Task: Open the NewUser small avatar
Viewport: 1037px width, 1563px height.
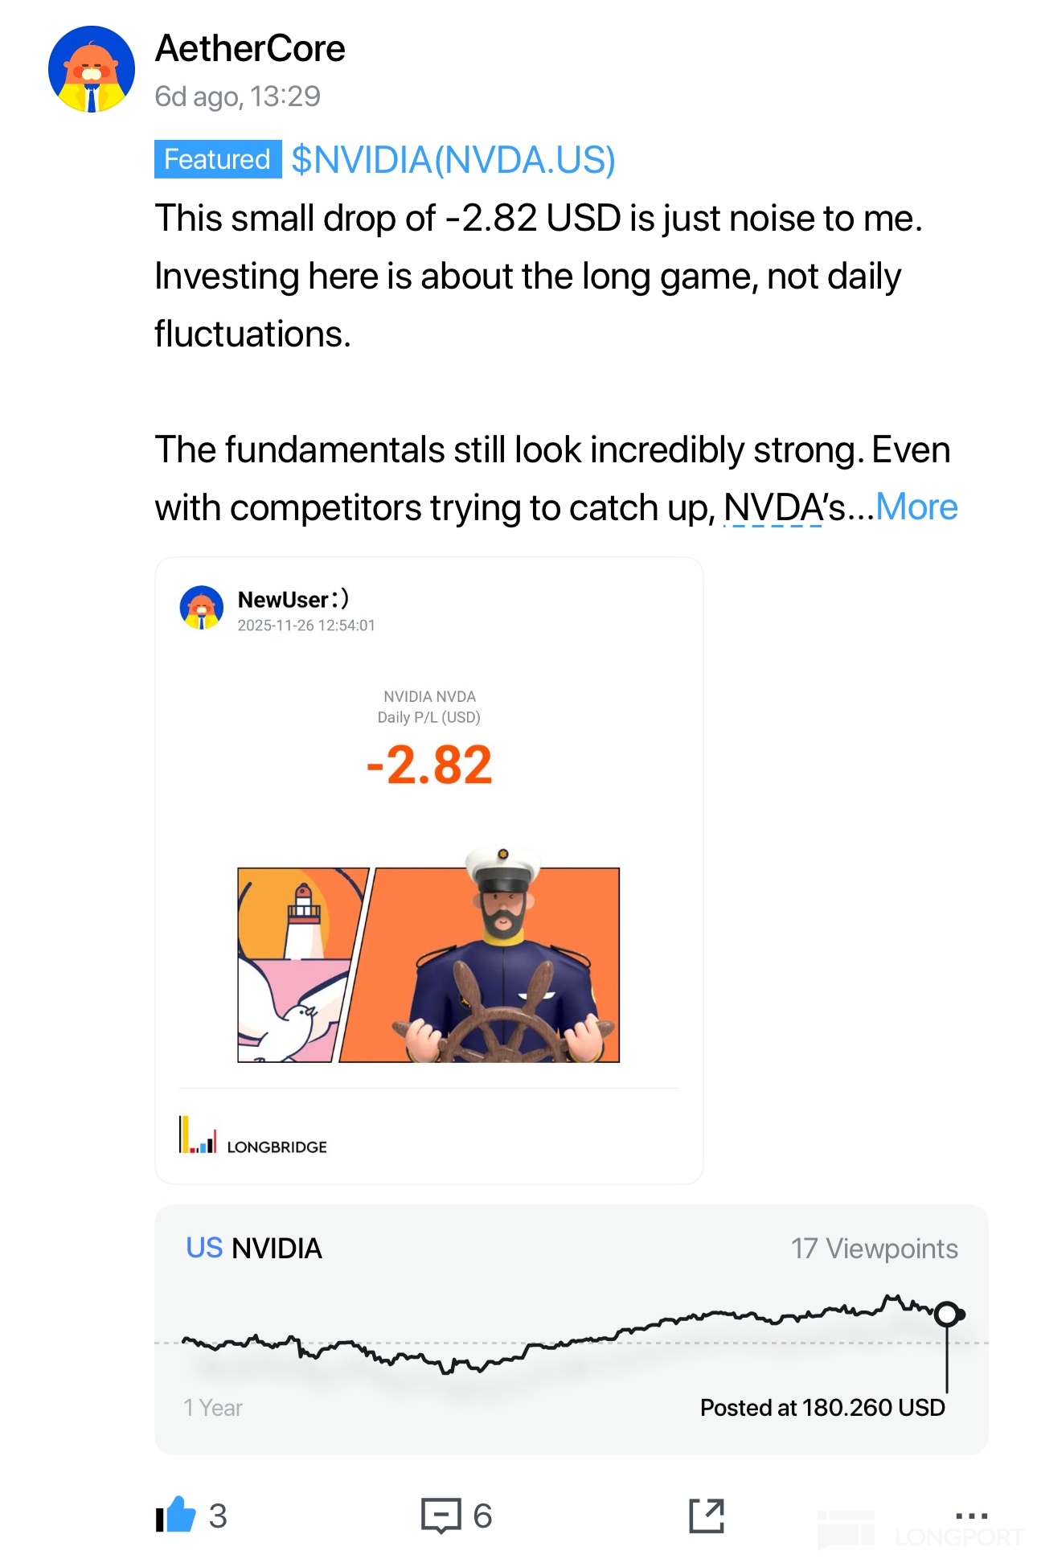Action: point(201,607)
